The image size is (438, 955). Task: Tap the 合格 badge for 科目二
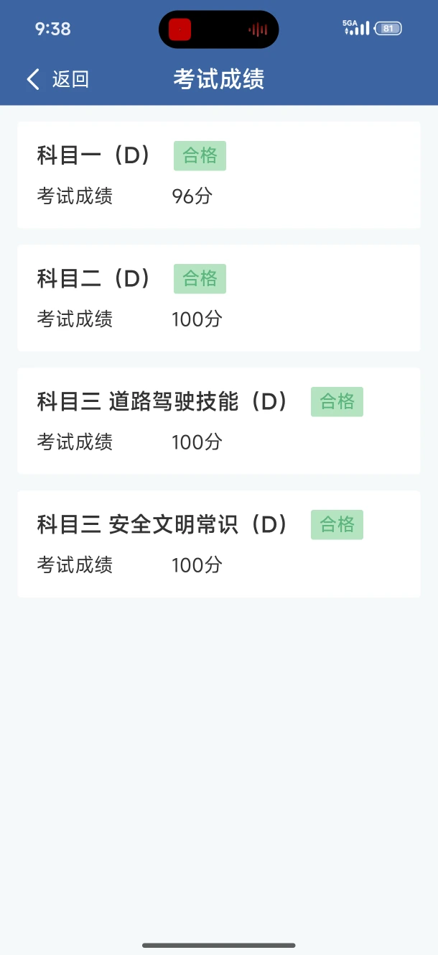(200, 279)
